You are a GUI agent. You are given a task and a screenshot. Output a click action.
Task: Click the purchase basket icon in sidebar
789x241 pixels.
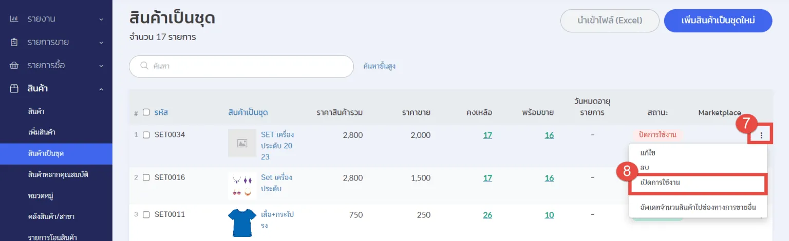click(14, 66)
